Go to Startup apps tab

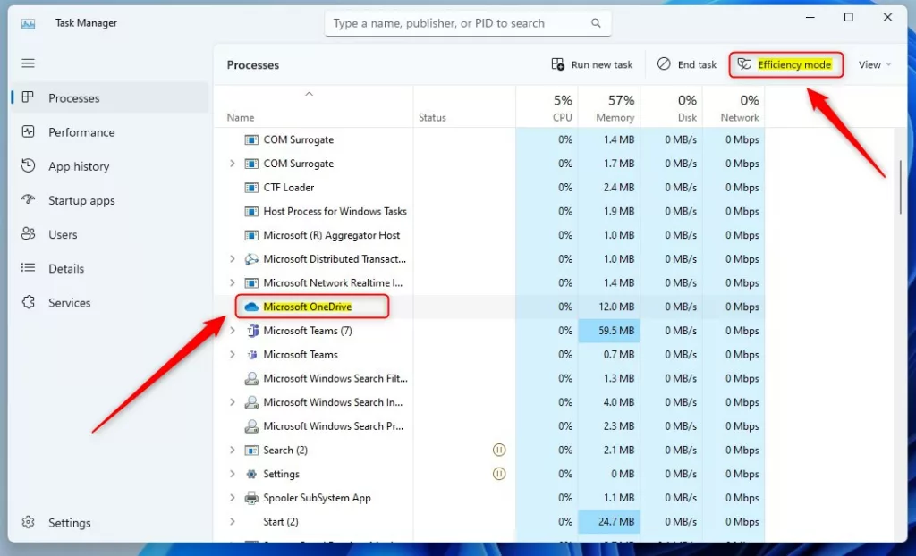click(110, 200)
